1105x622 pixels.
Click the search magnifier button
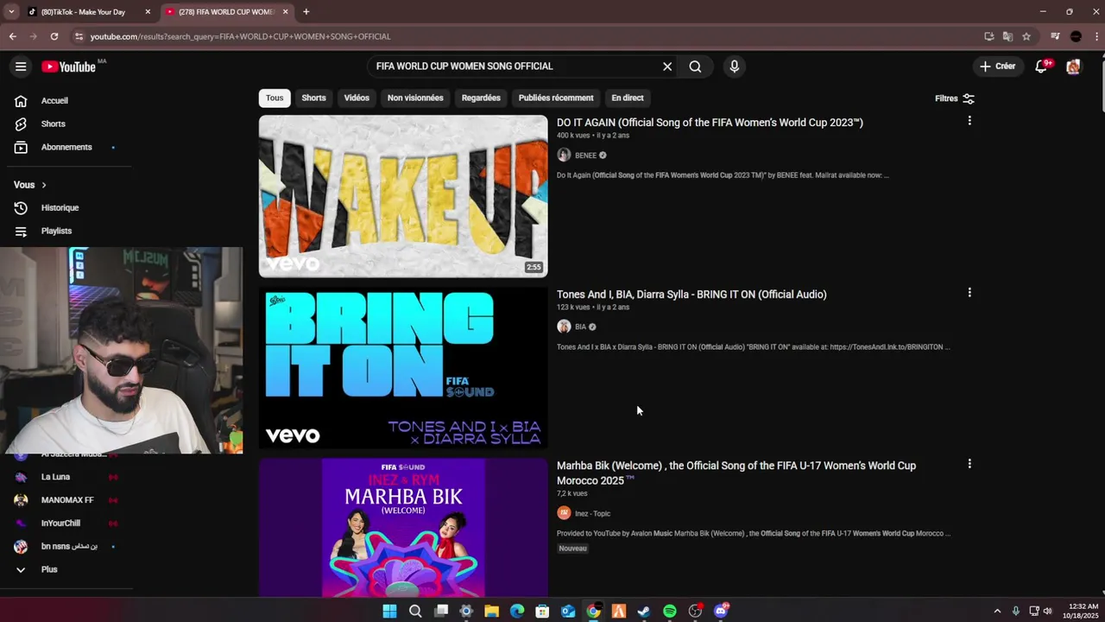click(x=695, y=67)
